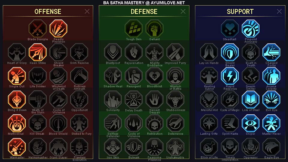Image resolution: width=288 pixels, height=162 pixels.
Task: Choose the Master Hexer mastery
Action: pyautogui.click(x=271, y=123)
